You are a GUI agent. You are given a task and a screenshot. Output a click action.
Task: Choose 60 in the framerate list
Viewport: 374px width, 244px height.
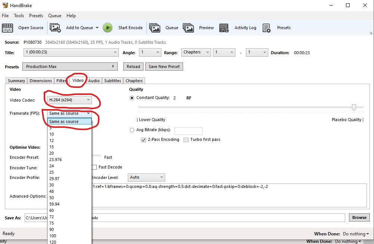[x=69, y=210]
